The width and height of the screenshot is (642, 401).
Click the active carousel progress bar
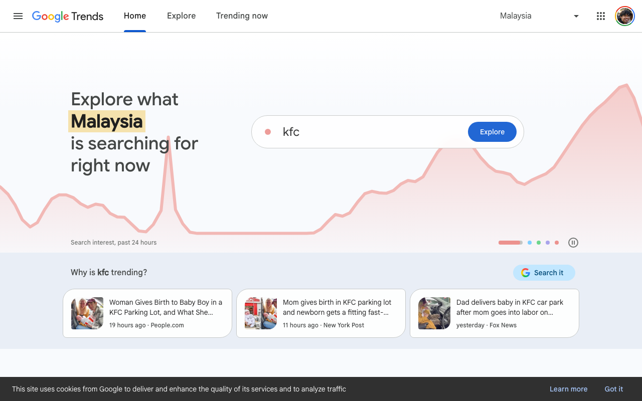(x=511, y=243)
